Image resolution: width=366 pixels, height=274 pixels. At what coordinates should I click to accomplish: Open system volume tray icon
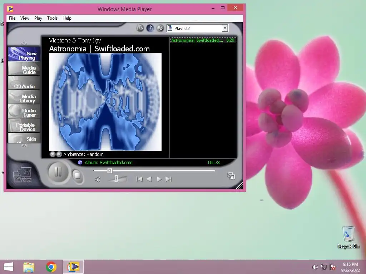[x=315, y=267]
